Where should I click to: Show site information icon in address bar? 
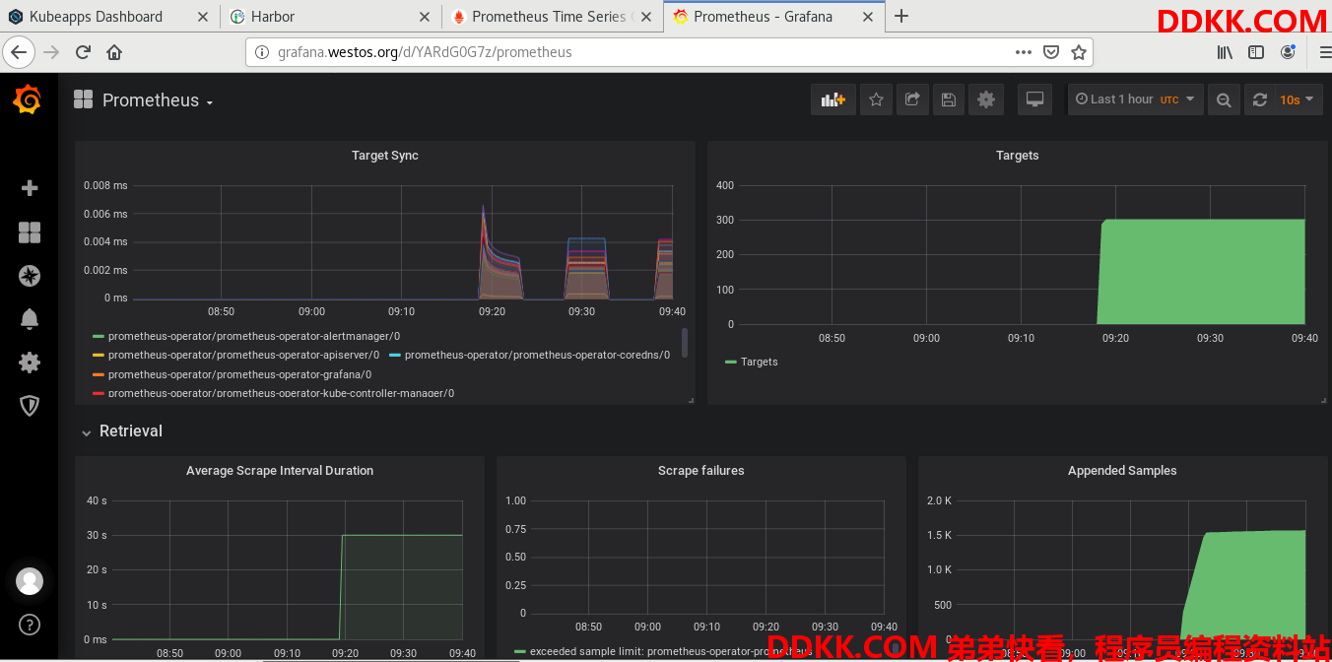point(262,52)
